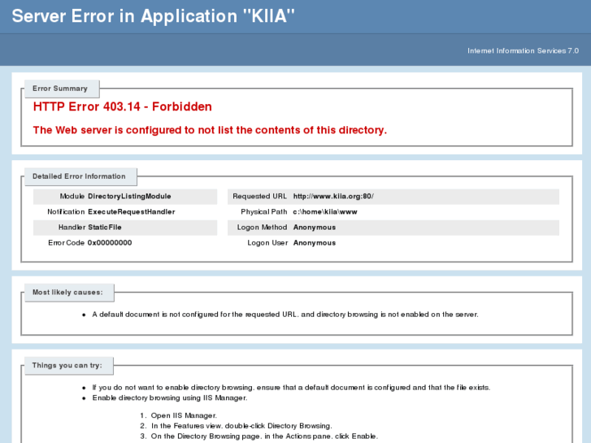The height and width of the screenshot is (443, 591).
Task: Select the "DirectoryListingModule" value
Action: [129, 197]
